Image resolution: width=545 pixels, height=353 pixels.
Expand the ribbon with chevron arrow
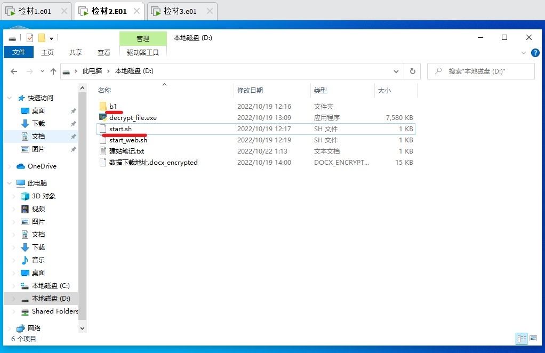click(x=523, y=53)
